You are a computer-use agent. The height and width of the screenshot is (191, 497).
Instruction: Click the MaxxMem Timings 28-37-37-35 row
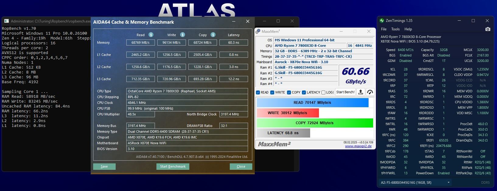323,56
